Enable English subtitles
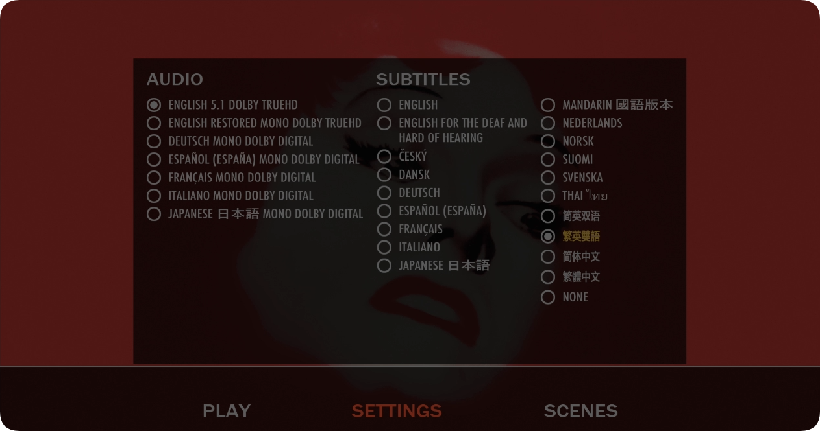Image resolution: width=820 pixels, height=431 pixels. pyautogui.click(x=408, y=105)
